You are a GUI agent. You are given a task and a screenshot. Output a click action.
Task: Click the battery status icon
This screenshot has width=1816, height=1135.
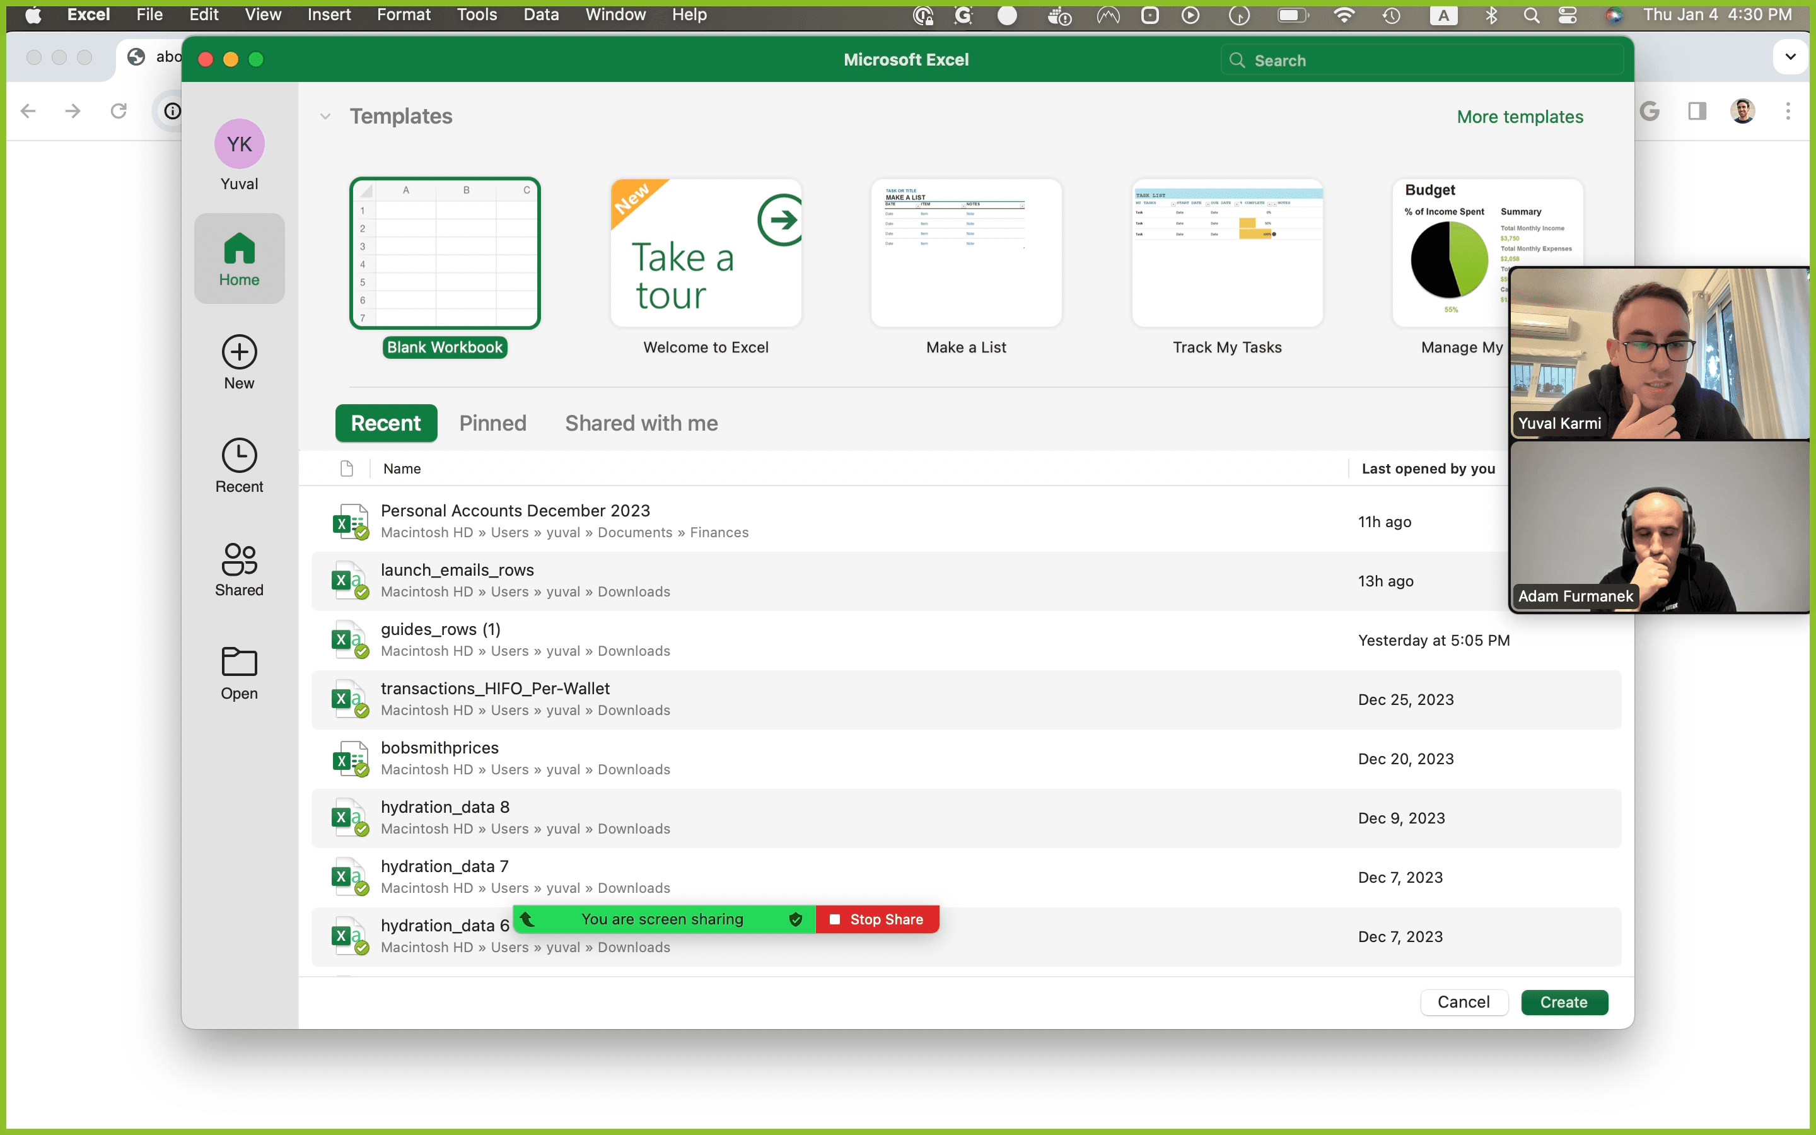click(1292, 15)
